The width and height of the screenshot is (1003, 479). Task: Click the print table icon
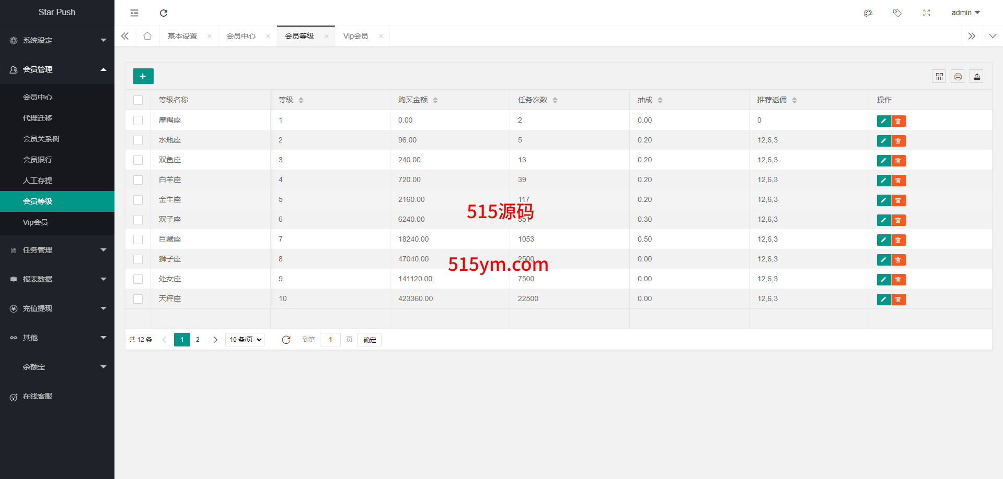[958, 77]
